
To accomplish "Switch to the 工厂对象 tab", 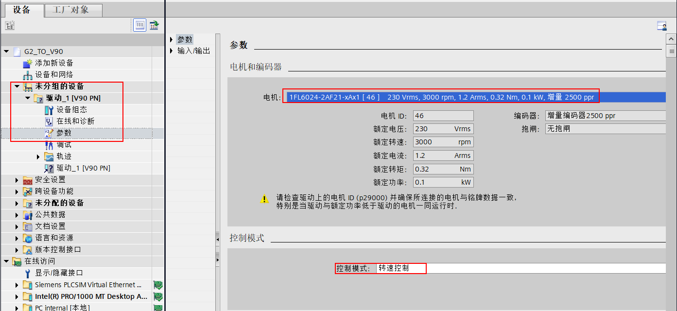I will click(x=72, y=10).
